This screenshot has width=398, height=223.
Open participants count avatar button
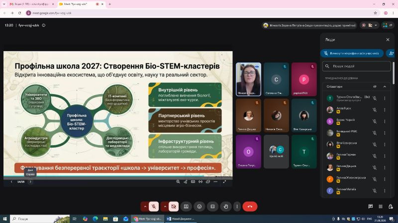pyautogui.click(x=388, y=25)
